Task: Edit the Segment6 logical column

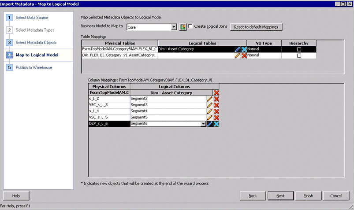Action: coord(209,124)
